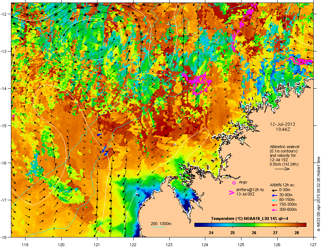The image size is (321, 248).
Task: Click the Altimetric sealevel caption text
Action: 285,147
